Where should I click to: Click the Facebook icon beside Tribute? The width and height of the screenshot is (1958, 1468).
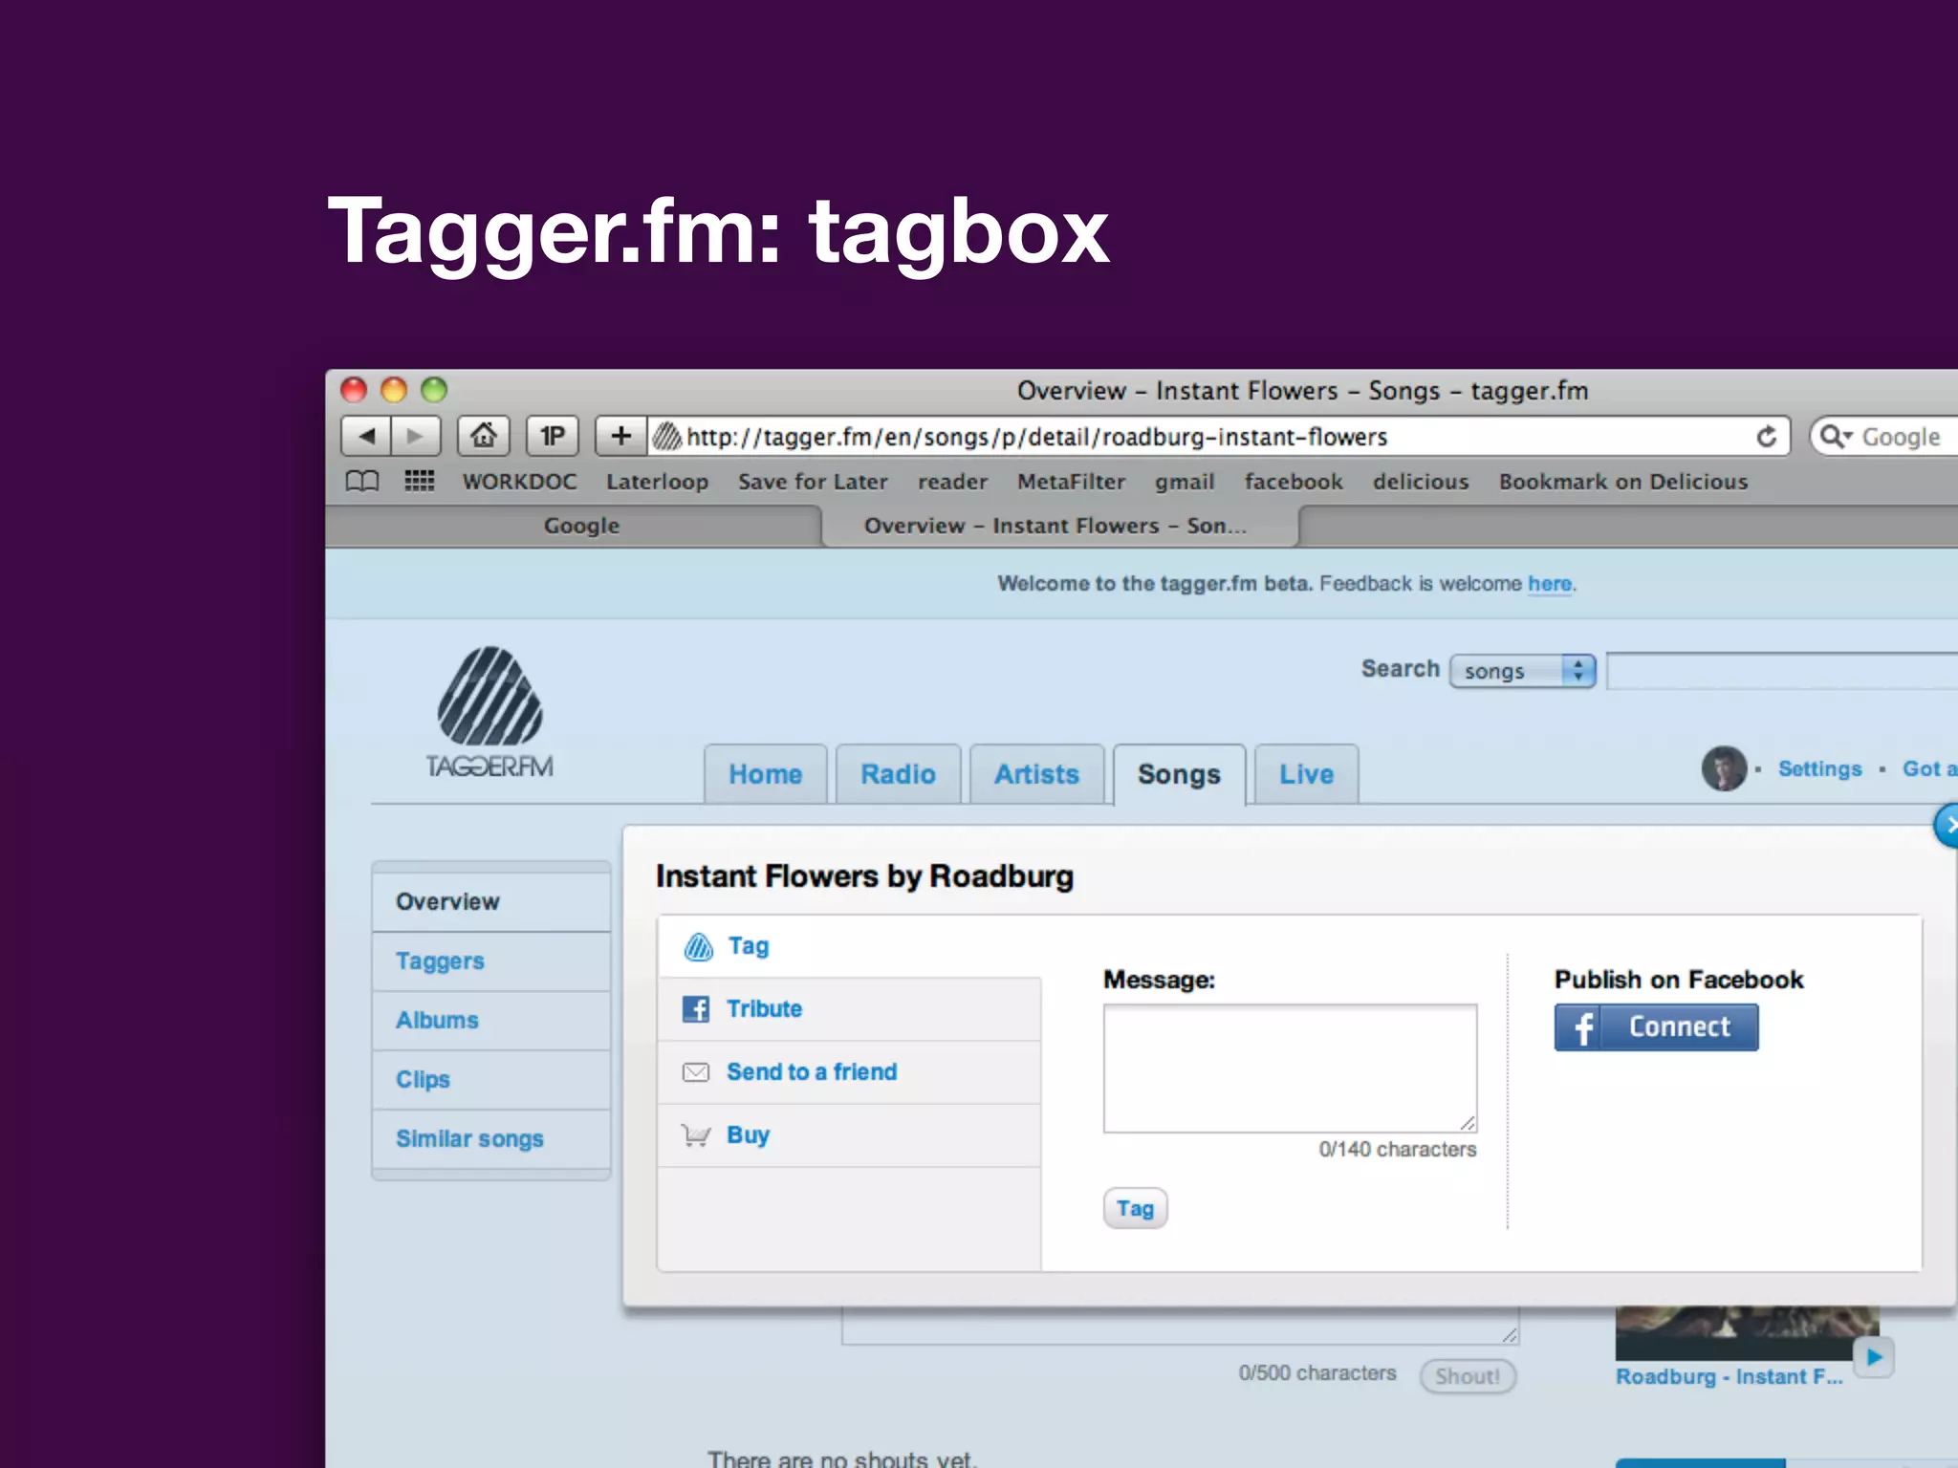click(696, 1008)
